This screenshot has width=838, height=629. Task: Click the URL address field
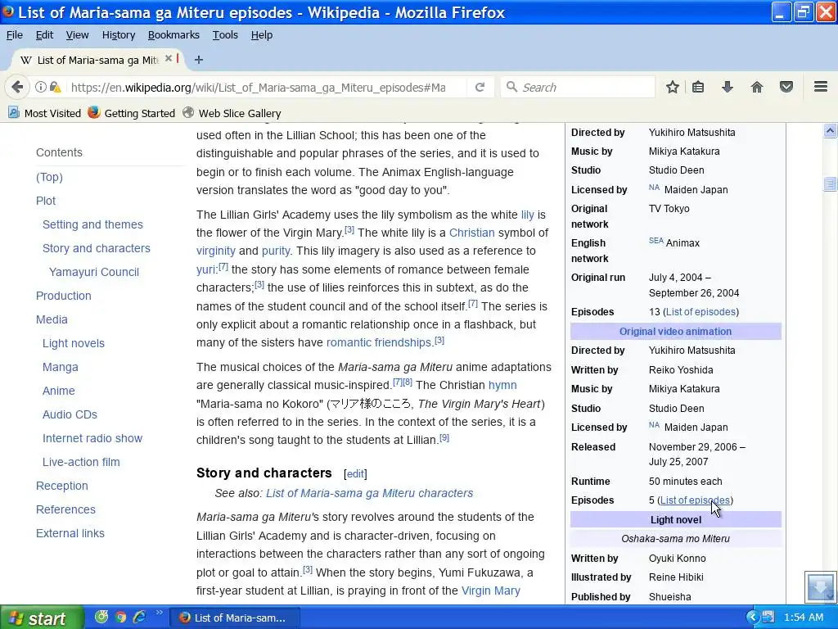tap(258, 87)
